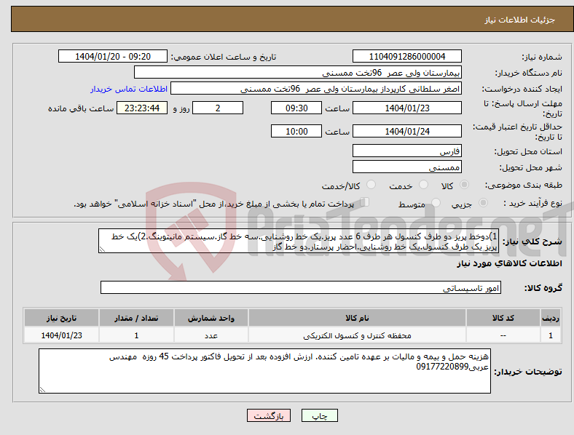This screenshot has height=435, width=574.
Task: Click the remaining time 23:23:44 field
Action: [x=142, y=108]
